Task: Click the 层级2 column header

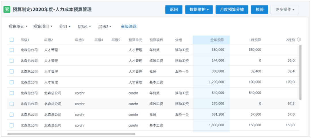Action: [48, 40]
